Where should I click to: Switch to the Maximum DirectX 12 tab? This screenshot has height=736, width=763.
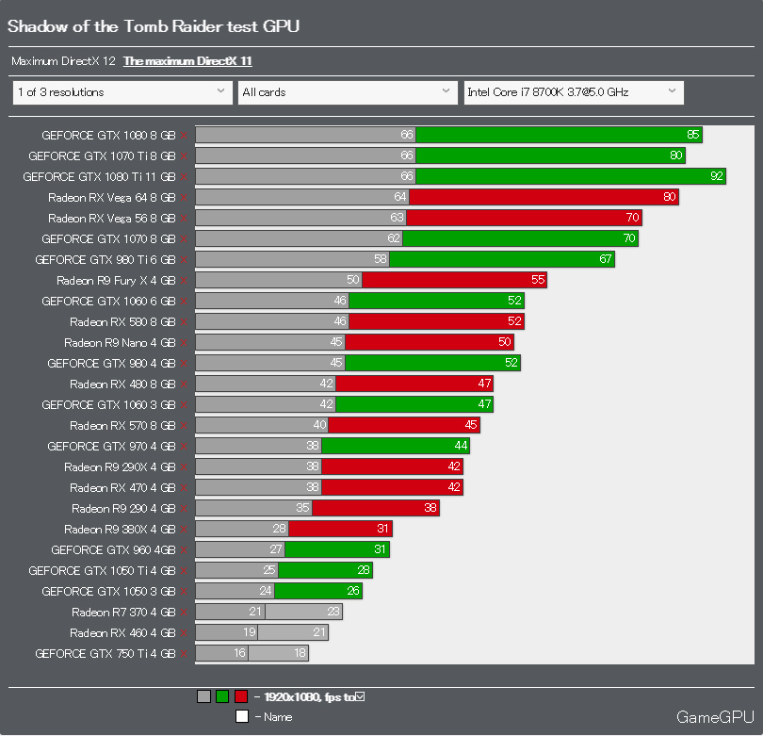pyautogui.click(x=64, y=61)
